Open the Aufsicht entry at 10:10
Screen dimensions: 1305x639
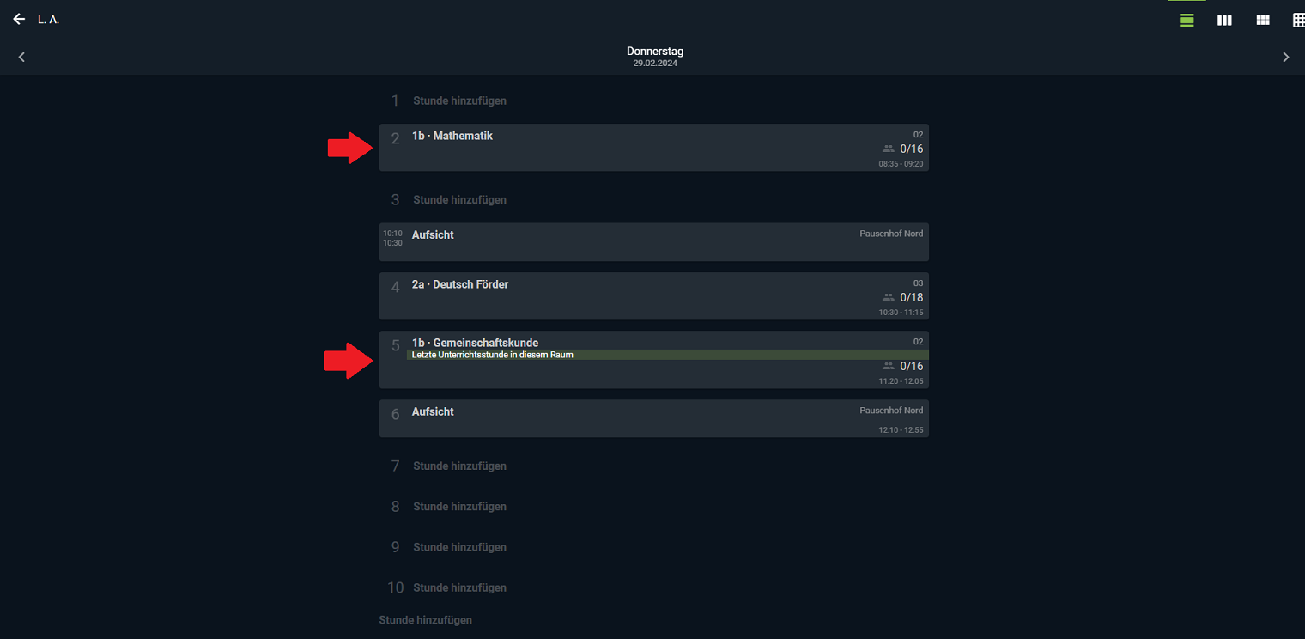(x=653, y=242)
